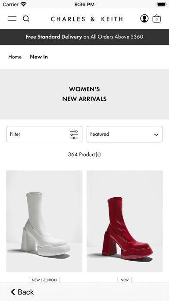Tap the NEW E-EDITION badge

click(x=44, y=280)
